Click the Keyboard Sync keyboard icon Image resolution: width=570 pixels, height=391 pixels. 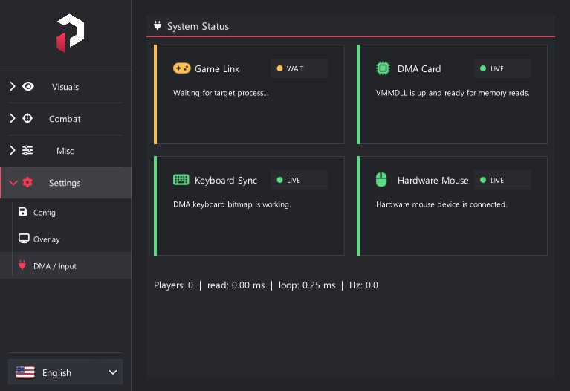(x=181, y=180)
